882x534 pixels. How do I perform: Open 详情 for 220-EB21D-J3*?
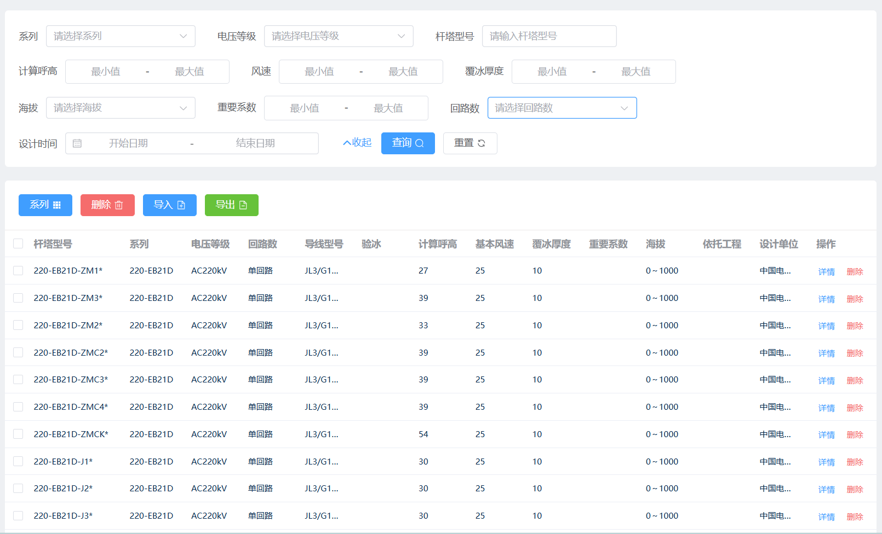pos(827,517)
